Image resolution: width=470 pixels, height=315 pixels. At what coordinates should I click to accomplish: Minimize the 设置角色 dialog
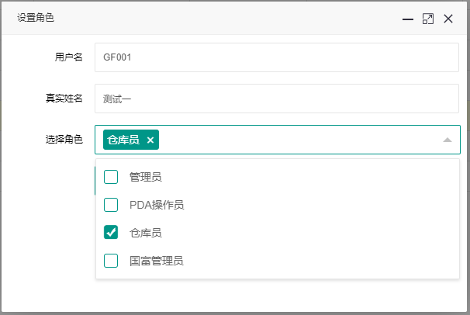pos(408,19)
